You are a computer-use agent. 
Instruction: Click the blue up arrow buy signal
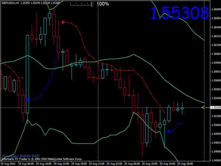pyautogui.click(x=169, y=131)
